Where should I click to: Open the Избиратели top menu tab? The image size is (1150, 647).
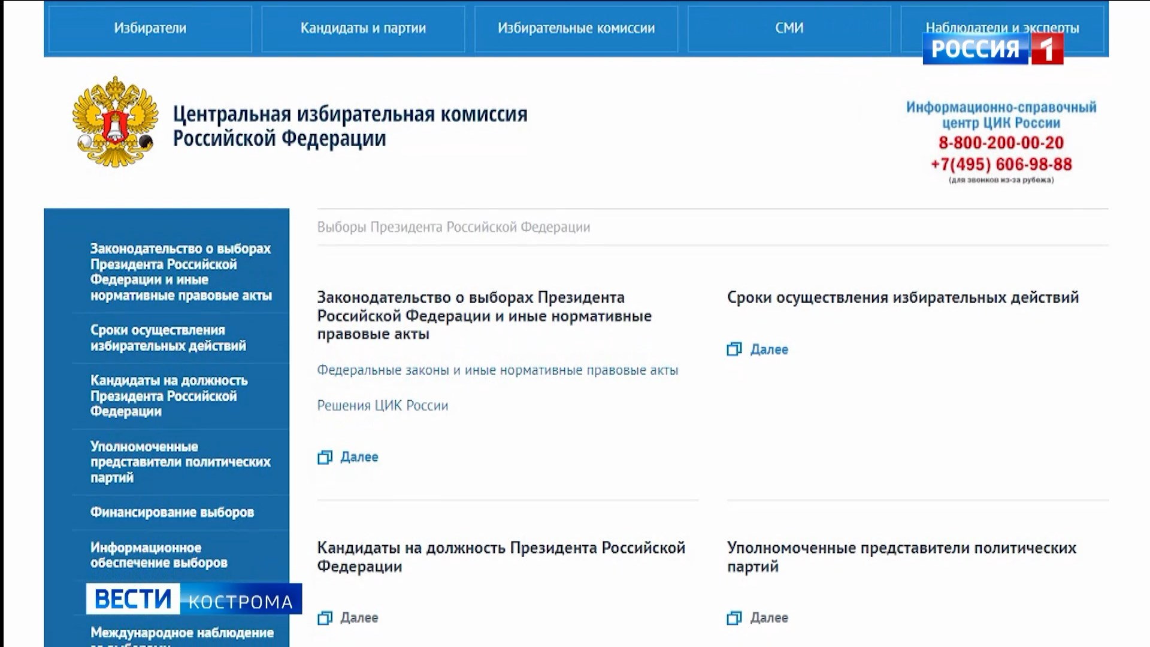[x=150, y=28]
